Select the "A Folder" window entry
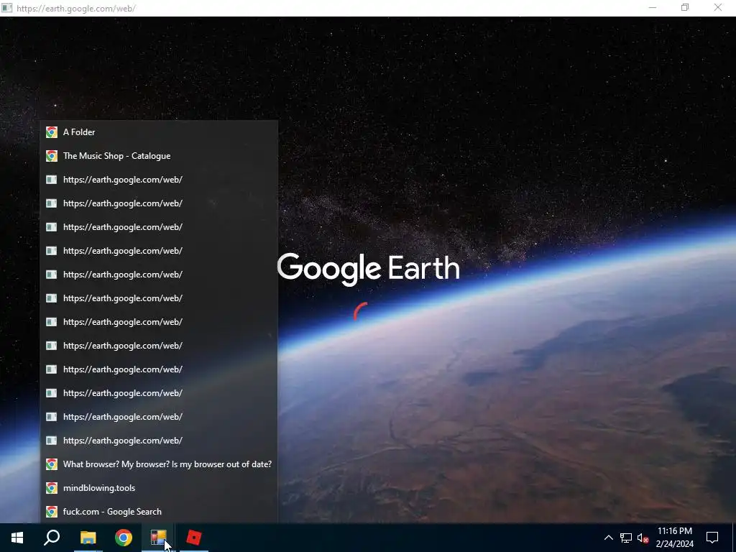This screenshot has height=552, width=736. (159, 132)
